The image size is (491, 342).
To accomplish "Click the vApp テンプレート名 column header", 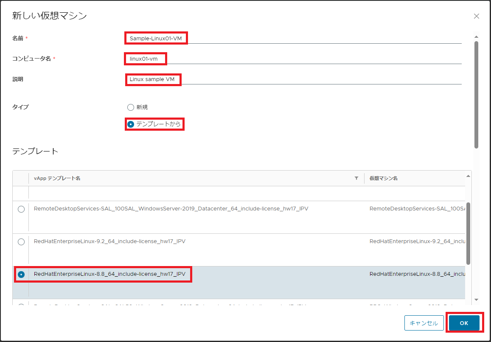I will [x=56, y=178].
